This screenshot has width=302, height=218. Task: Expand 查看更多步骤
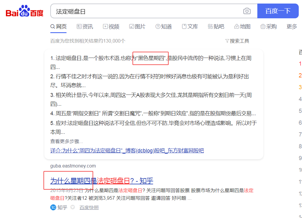67,141
